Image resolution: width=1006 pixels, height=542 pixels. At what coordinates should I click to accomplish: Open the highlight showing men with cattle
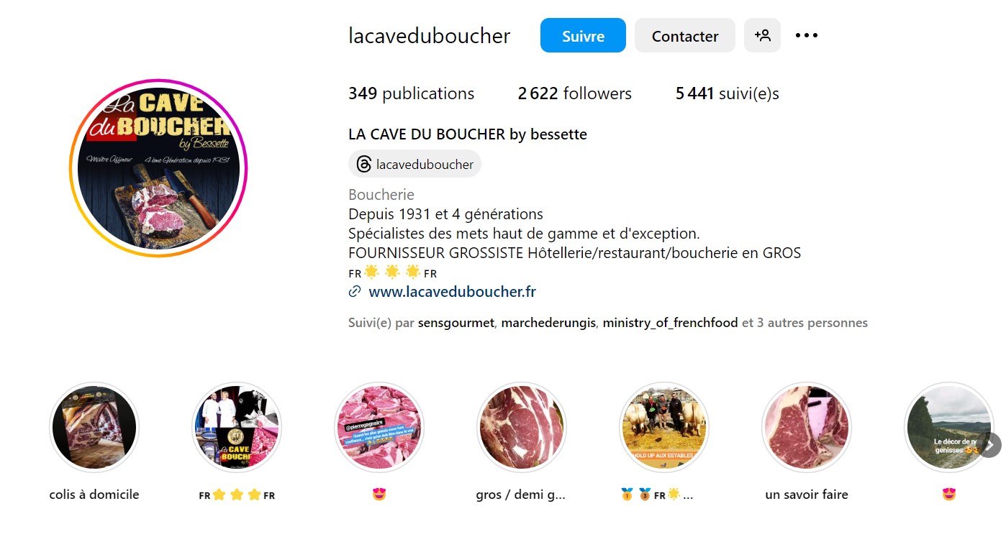point(663,426)
